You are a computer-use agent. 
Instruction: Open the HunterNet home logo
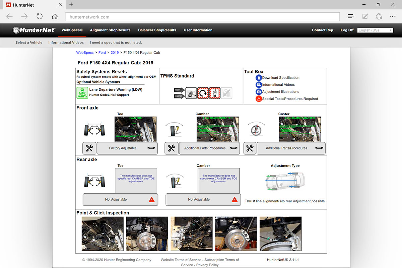tap(34, 30)
